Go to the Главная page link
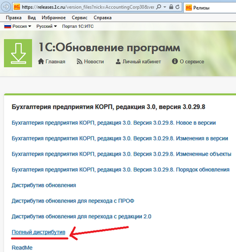Image resolution: width=236 pixels, height=252 pixels. [55, 62]
